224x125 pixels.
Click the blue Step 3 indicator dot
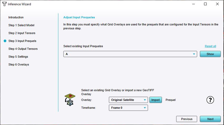5,41
